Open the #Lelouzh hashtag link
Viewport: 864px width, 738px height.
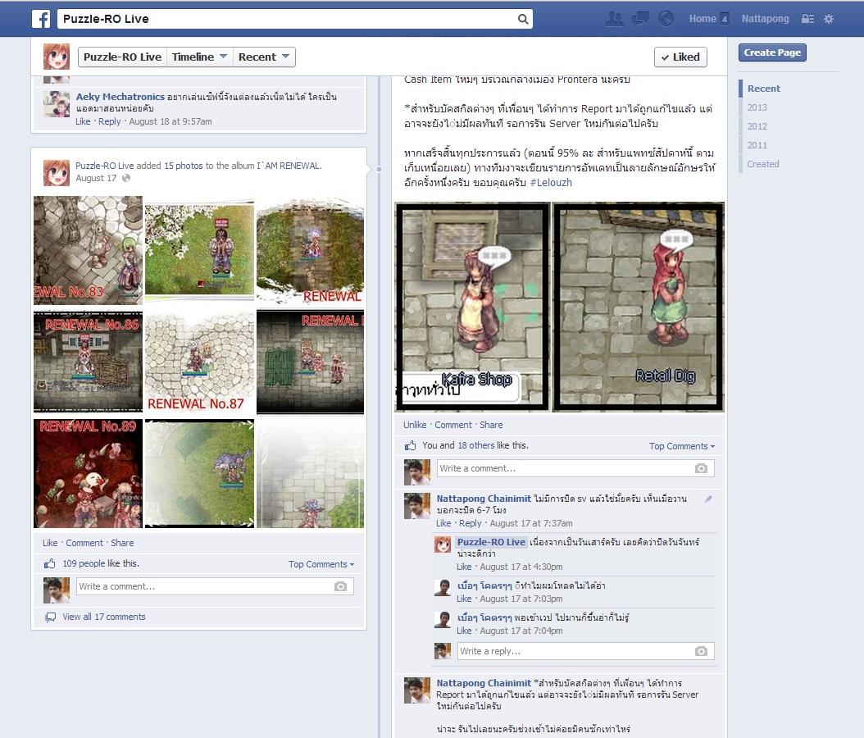(x=551, y=182)
